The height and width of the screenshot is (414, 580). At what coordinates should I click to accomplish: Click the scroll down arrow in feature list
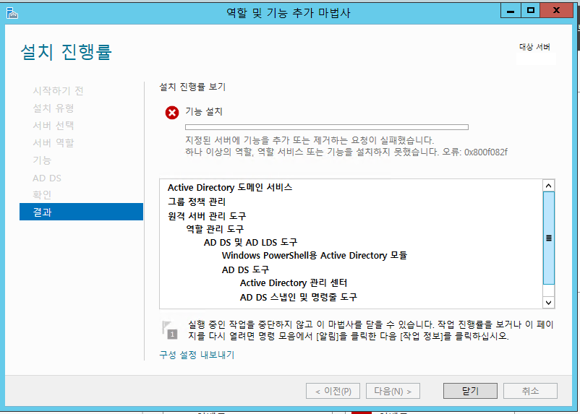coord(549,303)
